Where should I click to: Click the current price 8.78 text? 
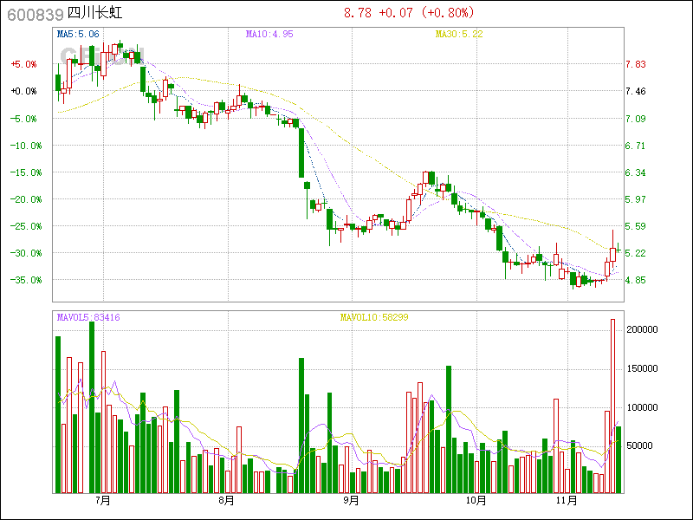coord(357,13)
